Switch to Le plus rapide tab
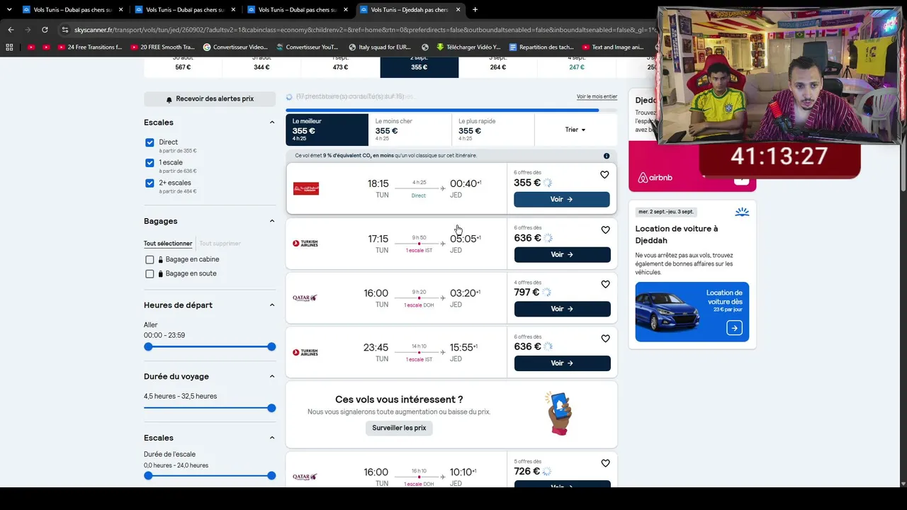 (x=493, y=130)
